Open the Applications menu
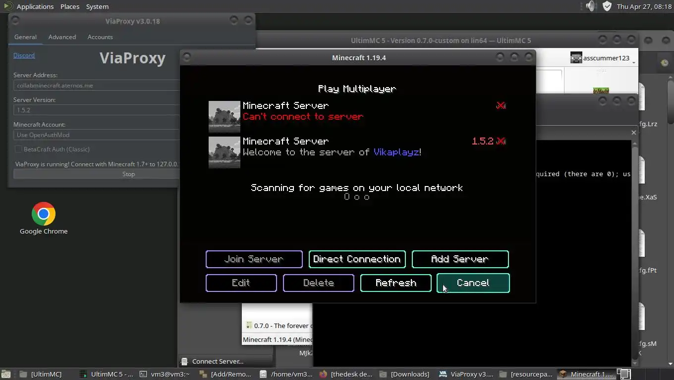Viewport: 674px width, 380px height. point(35,6)
